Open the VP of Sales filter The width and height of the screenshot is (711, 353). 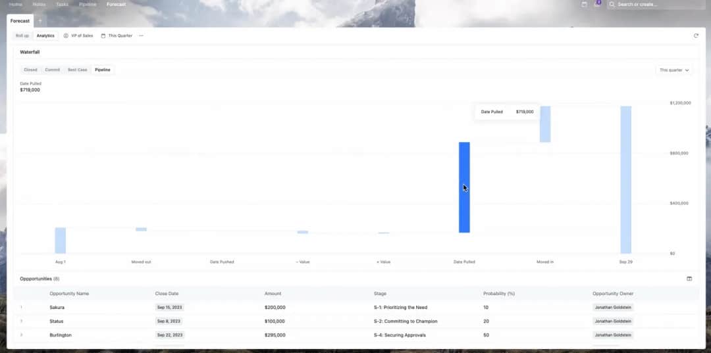(x=78, y=35)
